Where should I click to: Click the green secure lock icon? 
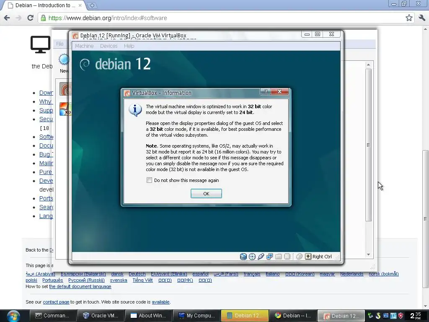coord(43,18)
